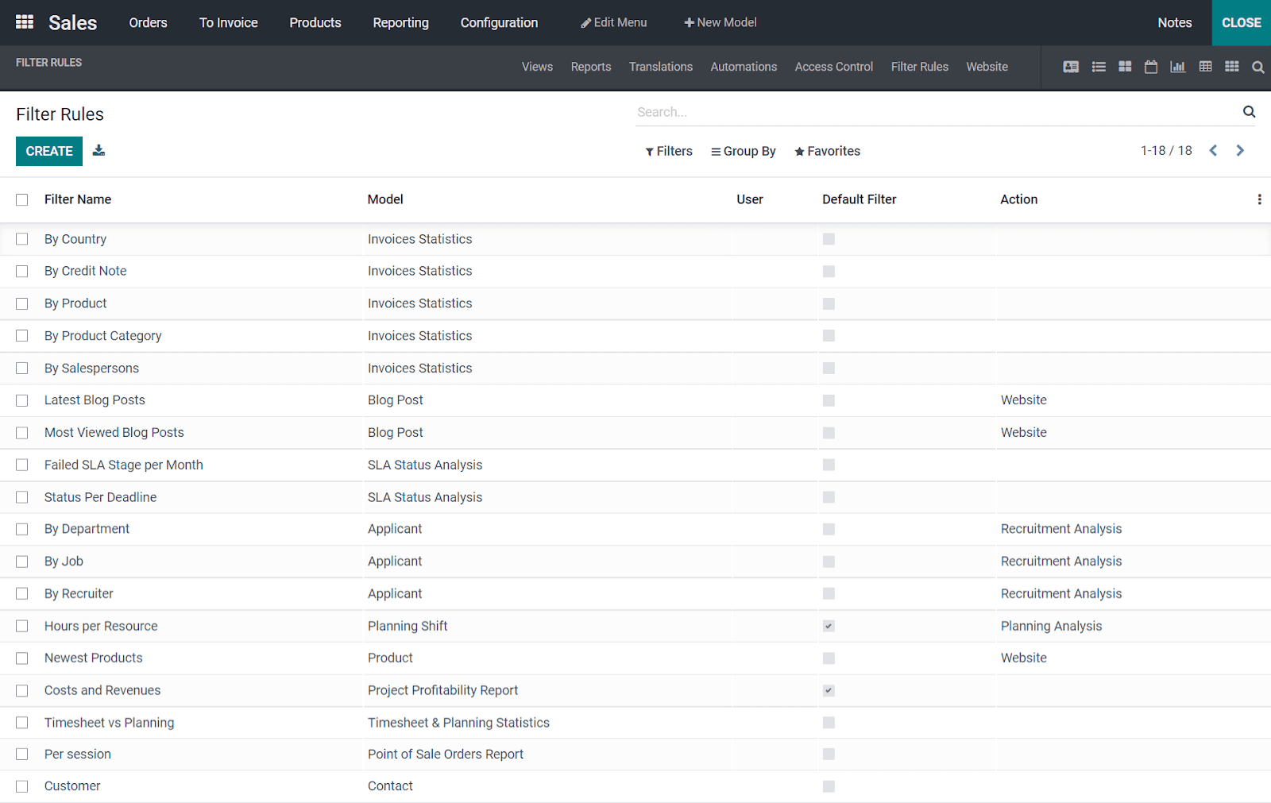Open the Products menu

[315, 22]
